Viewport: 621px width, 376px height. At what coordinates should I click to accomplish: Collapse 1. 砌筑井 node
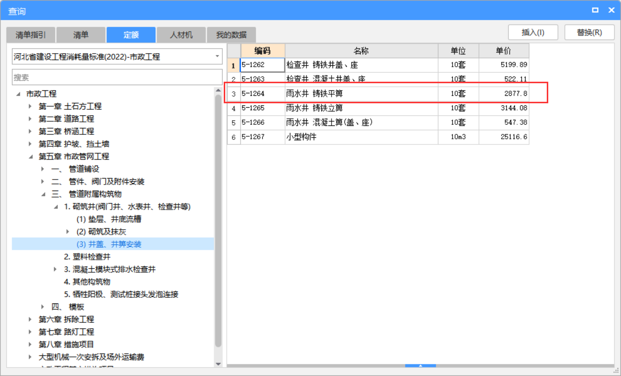point(56,207)
